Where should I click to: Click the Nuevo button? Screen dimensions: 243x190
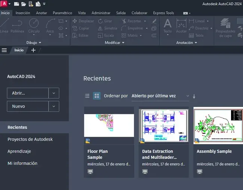tap(28, 106)
